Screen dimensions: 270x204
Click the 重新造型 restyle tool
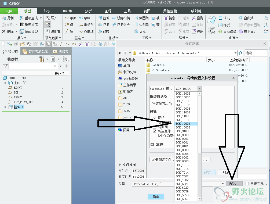point(227,31)
